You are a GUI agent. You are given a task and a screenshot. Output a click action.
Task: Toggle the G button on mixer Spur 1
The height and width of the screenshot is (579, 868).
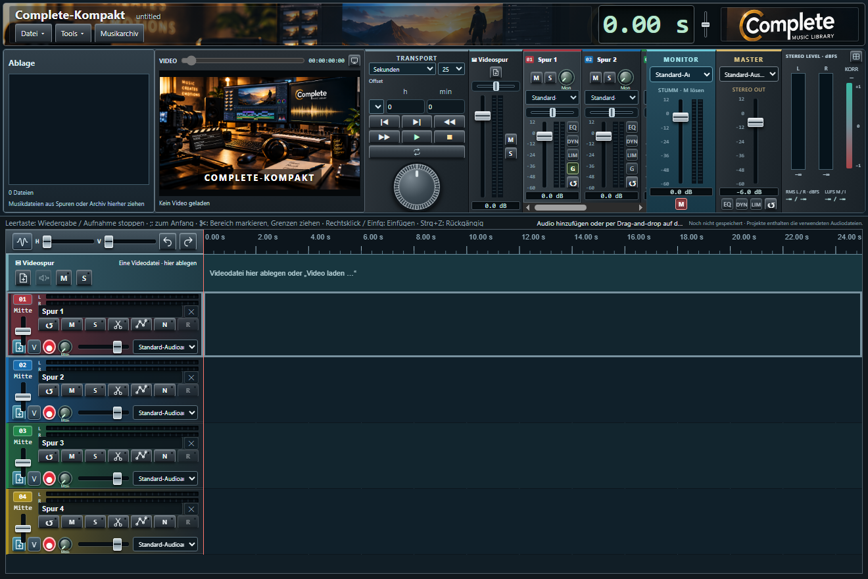coord(573,168)
